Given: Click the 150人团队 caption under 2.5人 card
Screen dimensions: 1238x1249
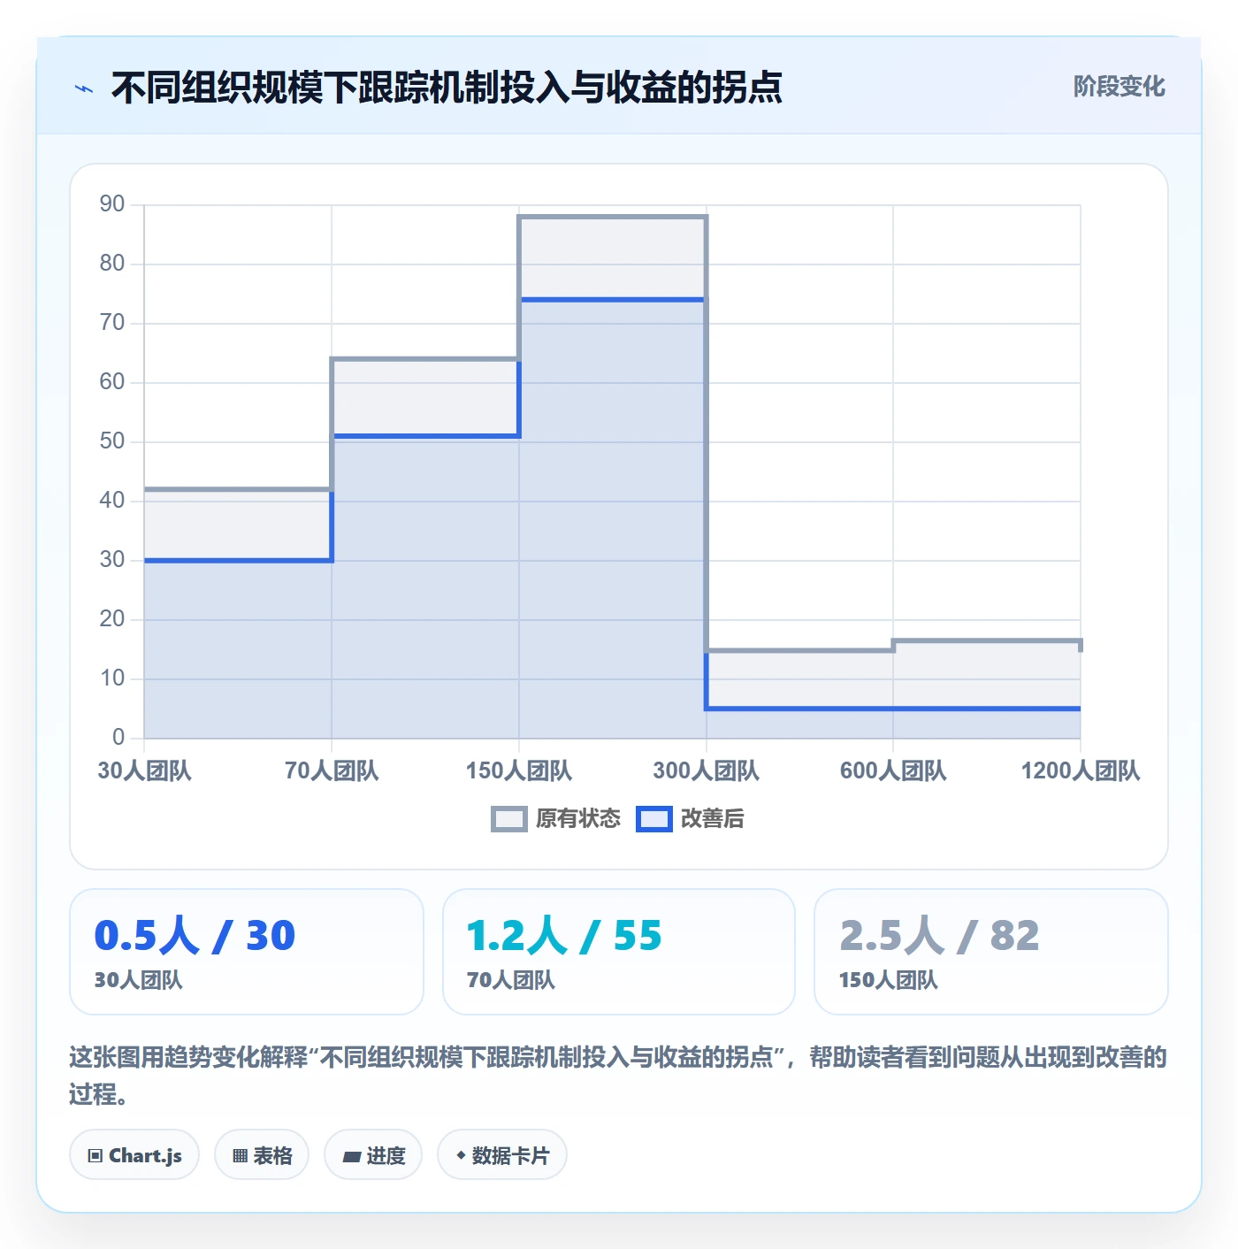Looking at the screenshot, I should 888,980.
